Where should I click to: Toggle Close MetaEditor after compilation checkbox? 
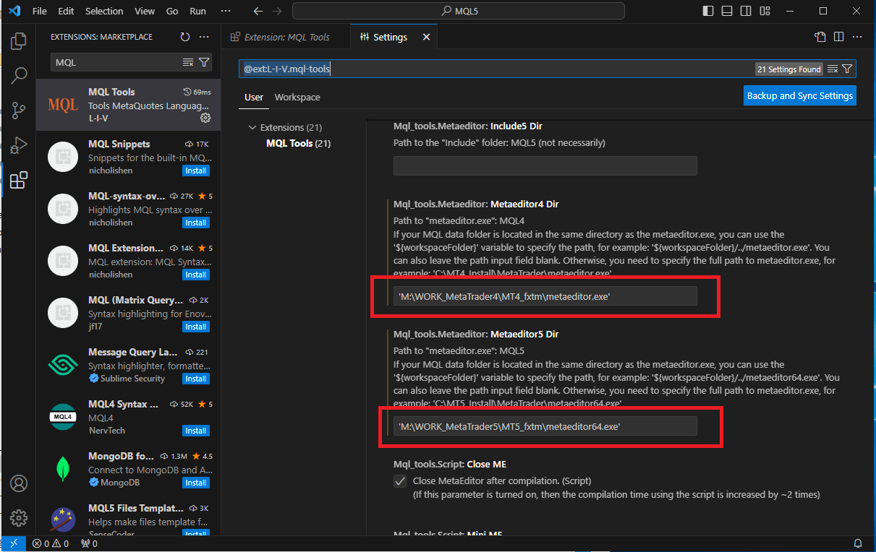click(x=400, y=481)
